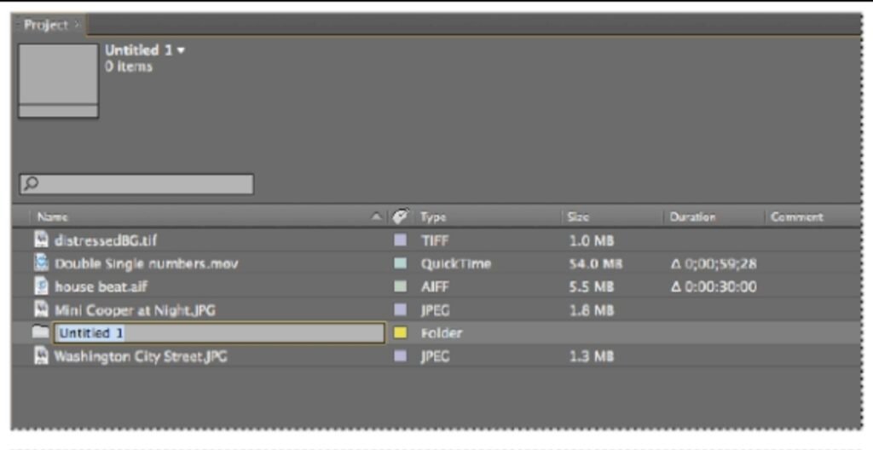Viewport: 873px width, 450px height.
Task: Sort by the Size column header
Action: pos(578,217)
